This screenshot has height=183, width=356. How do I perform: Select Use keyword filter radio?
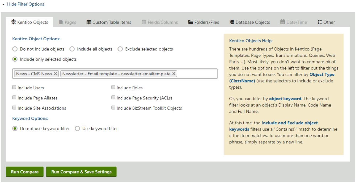pos(77,129)
